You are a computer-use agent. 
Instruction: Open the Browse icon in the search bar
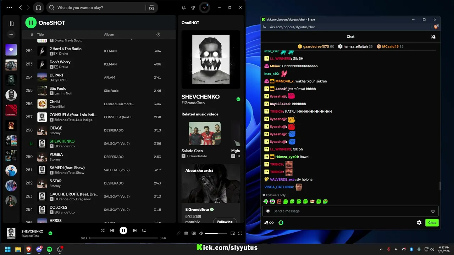click(151, 7)
